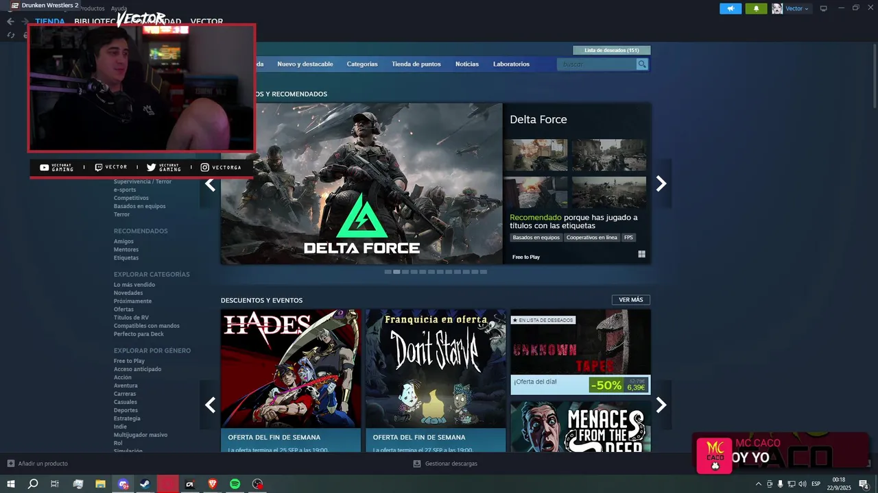This screenshot has height=493, width=878.
Task: Click the Steam back navigation arrow
Action: (x=10, y=21)
